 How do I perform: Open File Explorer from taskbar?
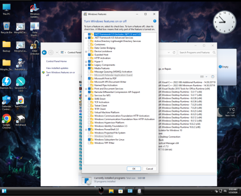pos(111,191)
